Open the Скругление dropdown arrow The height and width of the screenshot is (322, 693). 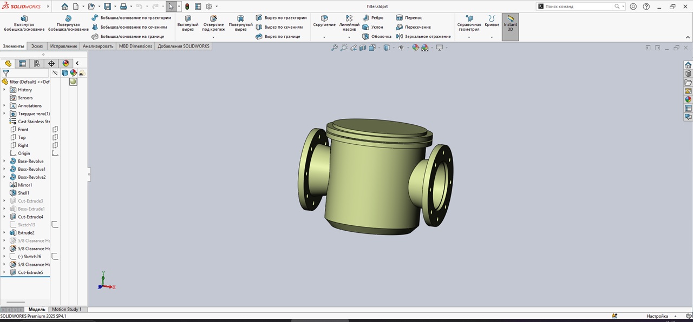click(324, 37)
